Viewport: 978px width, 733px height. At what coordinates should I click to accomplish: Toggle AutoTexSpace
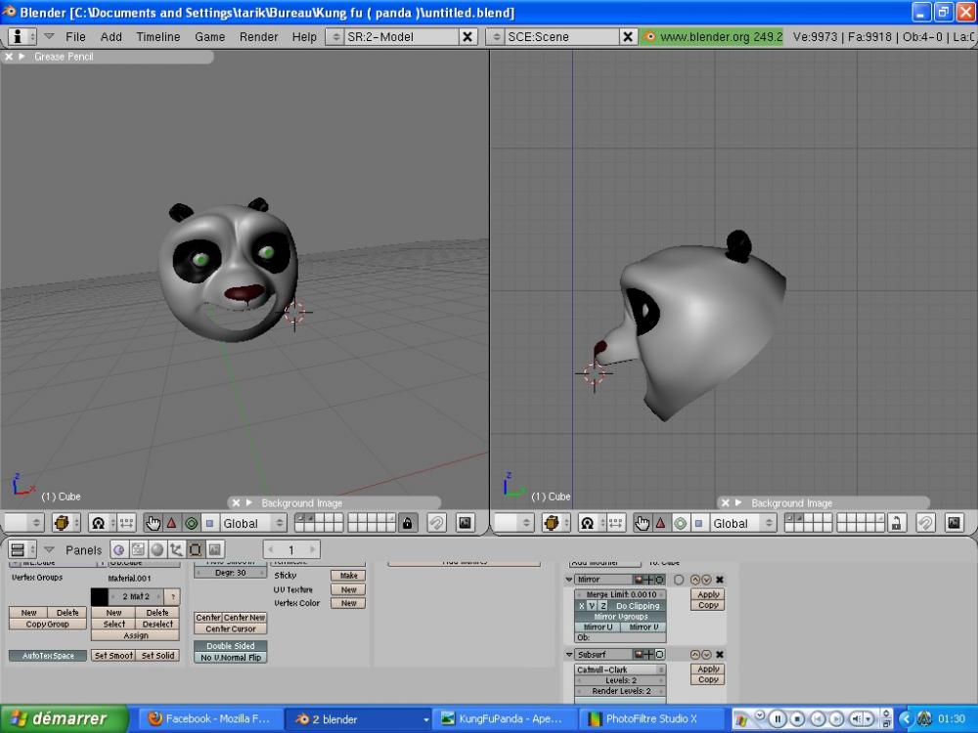pyautogui.click(x=48, y=656)
